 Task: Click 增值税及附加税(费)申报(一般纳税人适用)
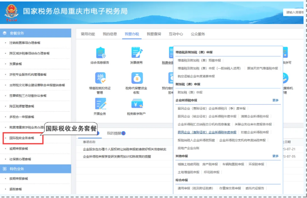point(209,68)
